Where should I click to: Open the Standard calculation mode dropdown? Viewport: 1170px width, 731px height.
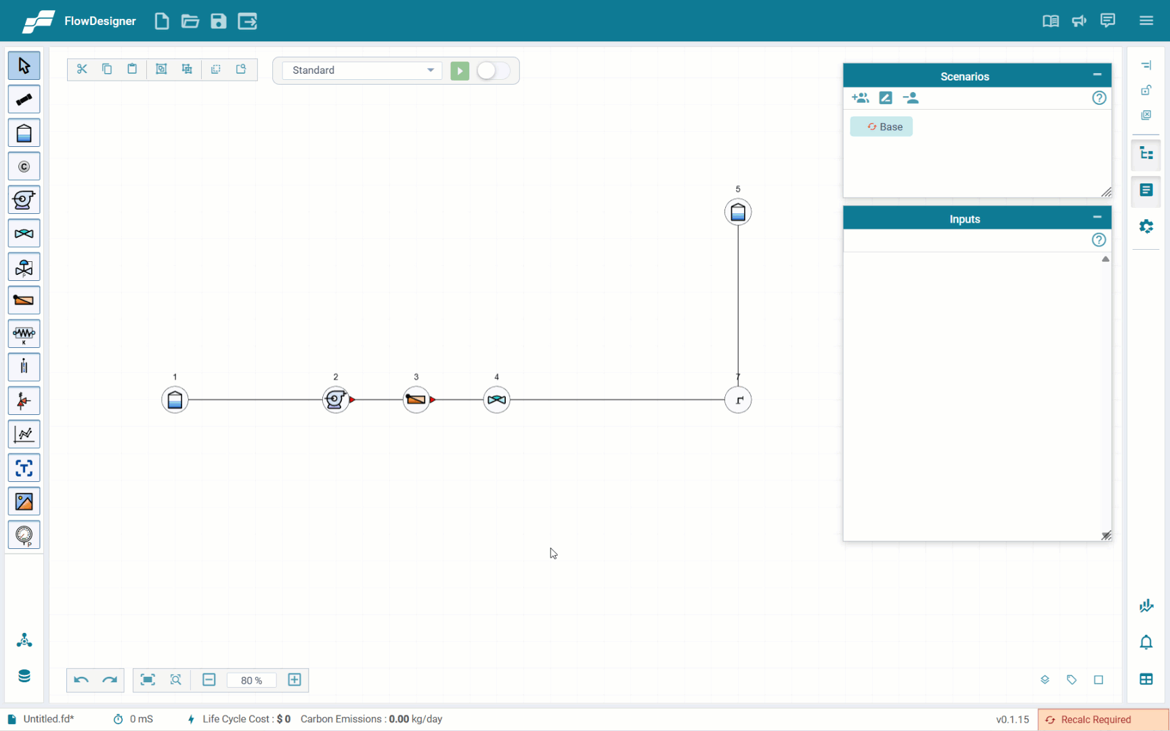[362, 70]
